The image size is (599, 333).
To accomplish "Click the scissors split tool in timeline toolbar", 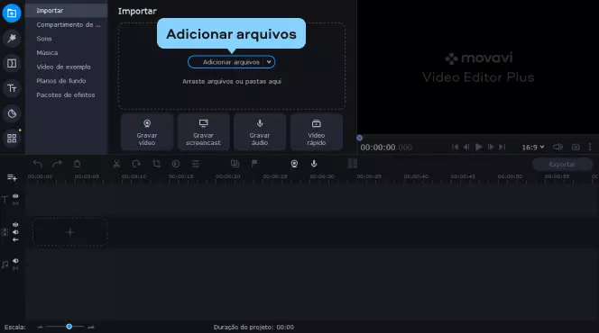I will (x=116, y=164).
